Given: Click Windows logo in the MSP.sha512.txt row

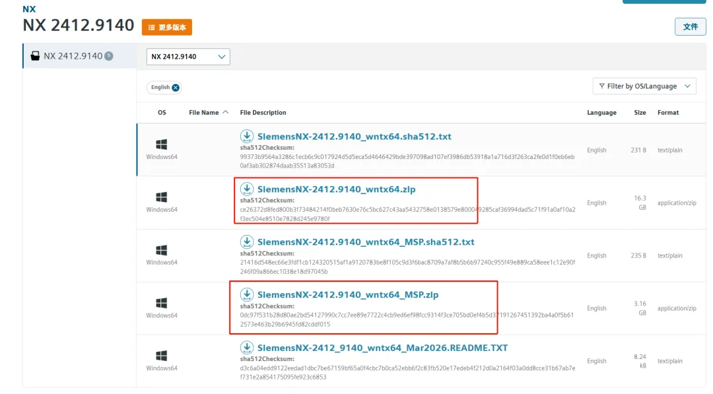Looking at the screenshot, I should [x=162, y=250].
